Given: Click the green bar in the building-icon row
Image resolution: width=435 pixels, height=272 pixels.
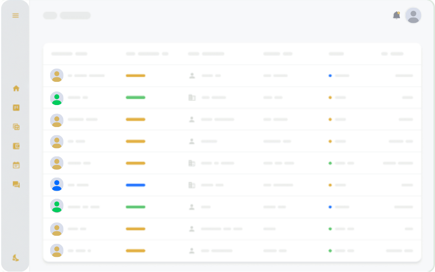Looking at the screenshot, I should [135, 97].
